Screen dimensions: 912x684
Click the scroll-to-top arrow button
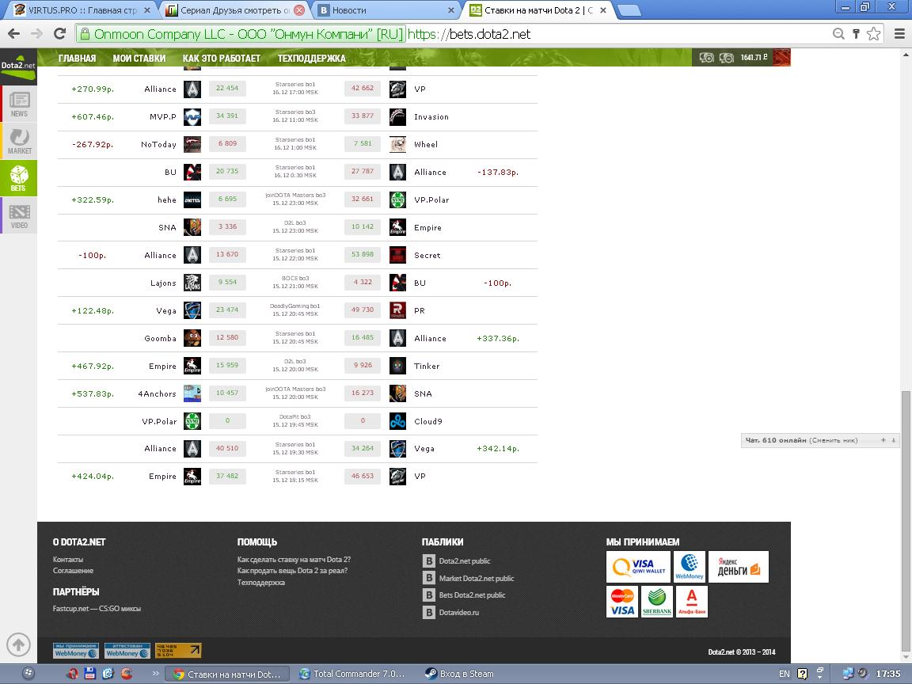coord(18,644)
